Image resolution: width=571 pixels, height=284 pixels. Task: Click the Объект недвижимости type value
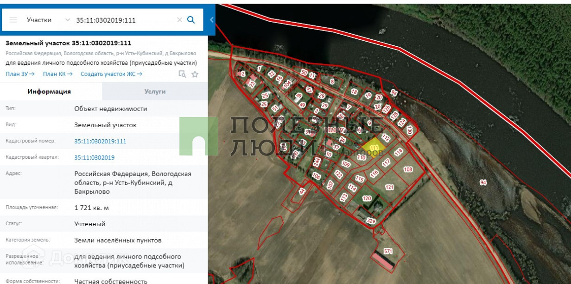click(x=111, y=109)
